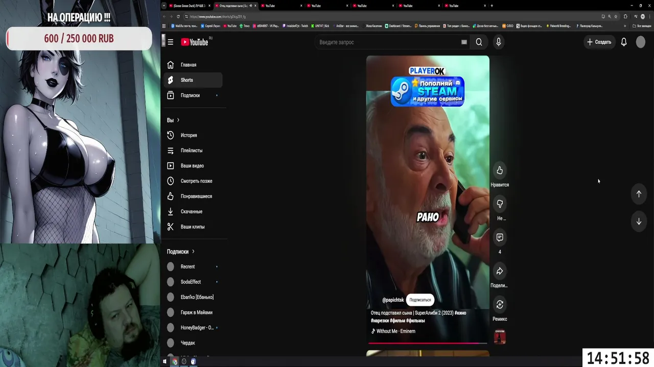This screenshot has width=654, height=367.
Task: Open Windows Start menu
Action: tap(165, 361)
